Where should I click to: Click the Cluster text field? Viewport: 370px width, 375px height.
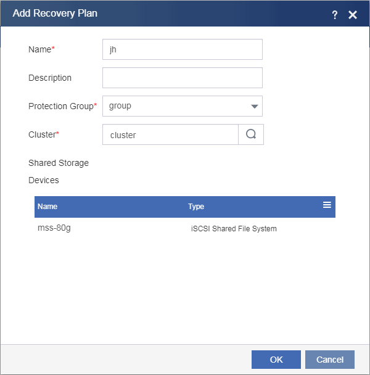(x=170, y=134)
